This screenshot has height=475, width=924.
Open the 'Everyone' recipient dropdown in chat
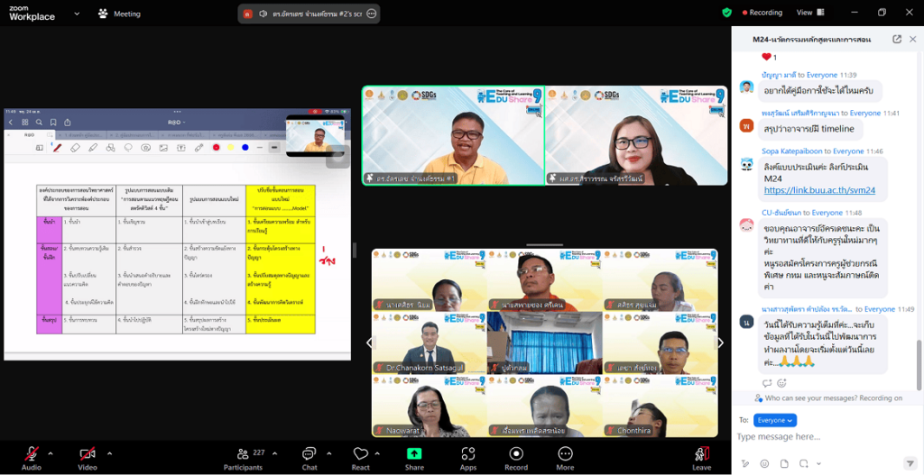click(x=775, y=420)
